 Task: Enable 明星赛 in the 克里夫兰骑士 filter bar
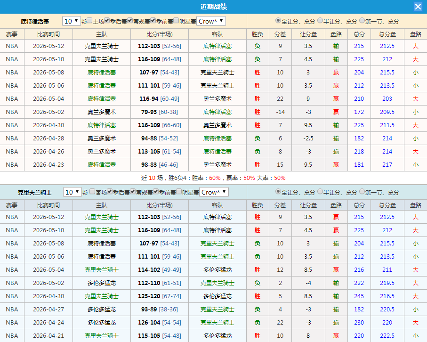pos(179,192)
